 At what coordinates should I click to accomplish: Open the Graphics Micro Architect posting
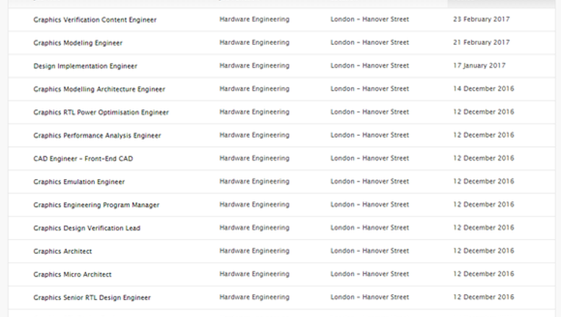72,274
